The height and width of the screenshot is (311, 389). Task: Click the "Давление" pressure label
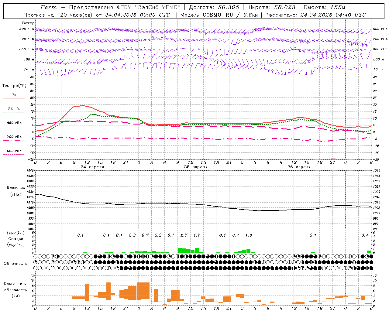coord(16,188)
